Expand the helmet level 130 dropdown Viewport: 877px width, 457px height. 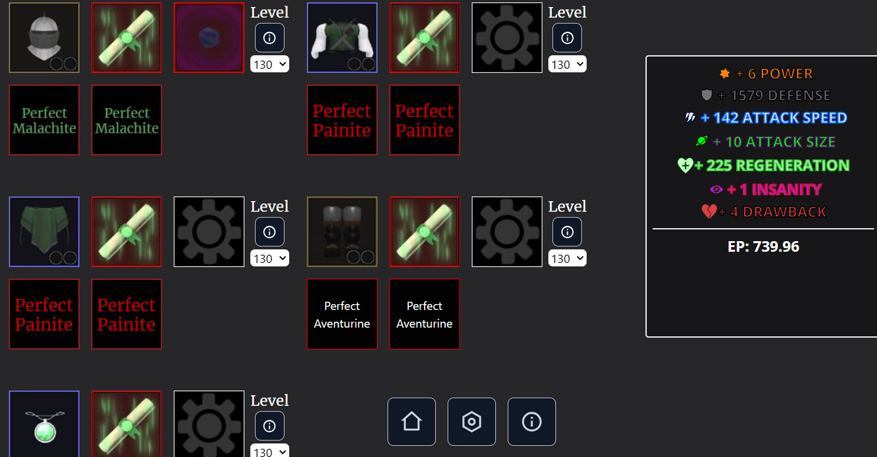pyautogui.click(x=270, y=64)
